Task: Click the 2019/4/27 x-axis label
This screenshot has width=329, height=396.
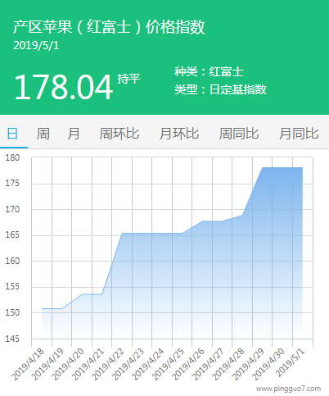Action: [209, 364]
